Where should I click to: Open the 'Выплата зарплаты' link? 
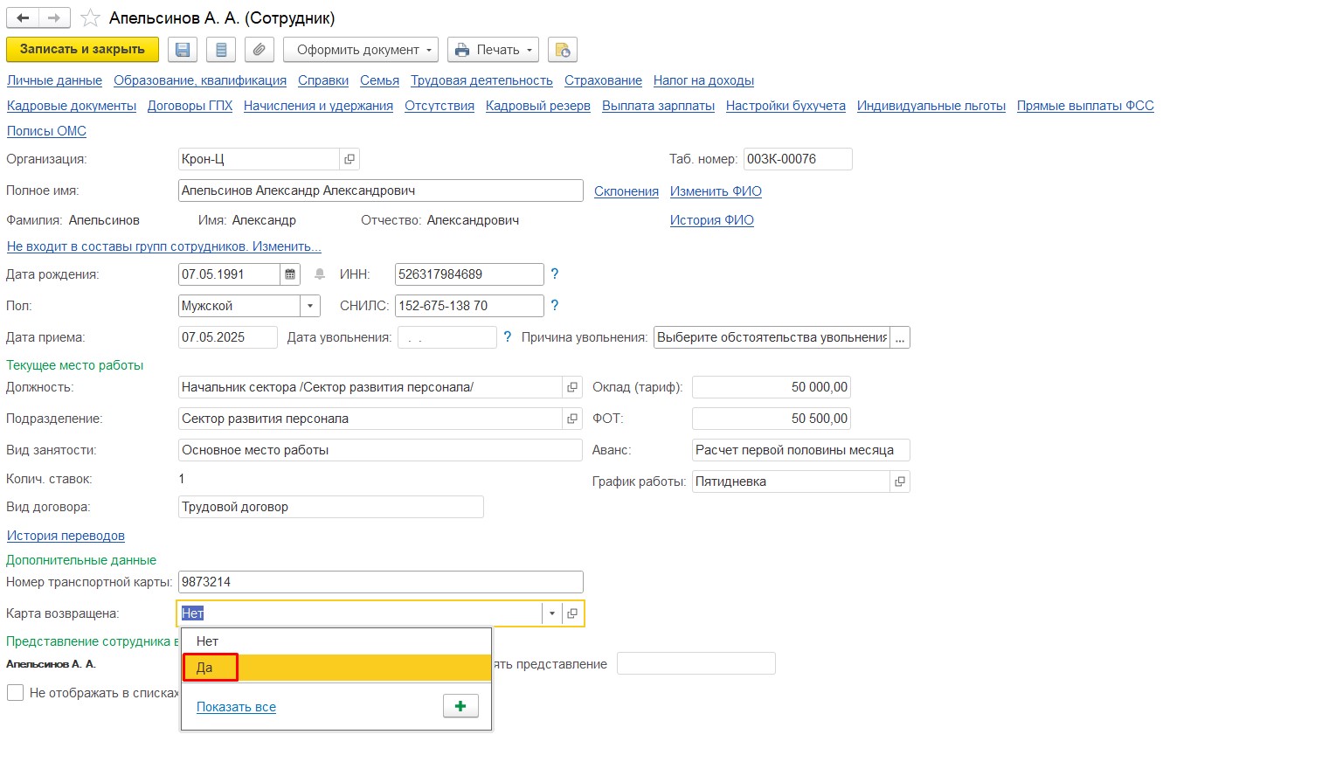pos(658,106)
